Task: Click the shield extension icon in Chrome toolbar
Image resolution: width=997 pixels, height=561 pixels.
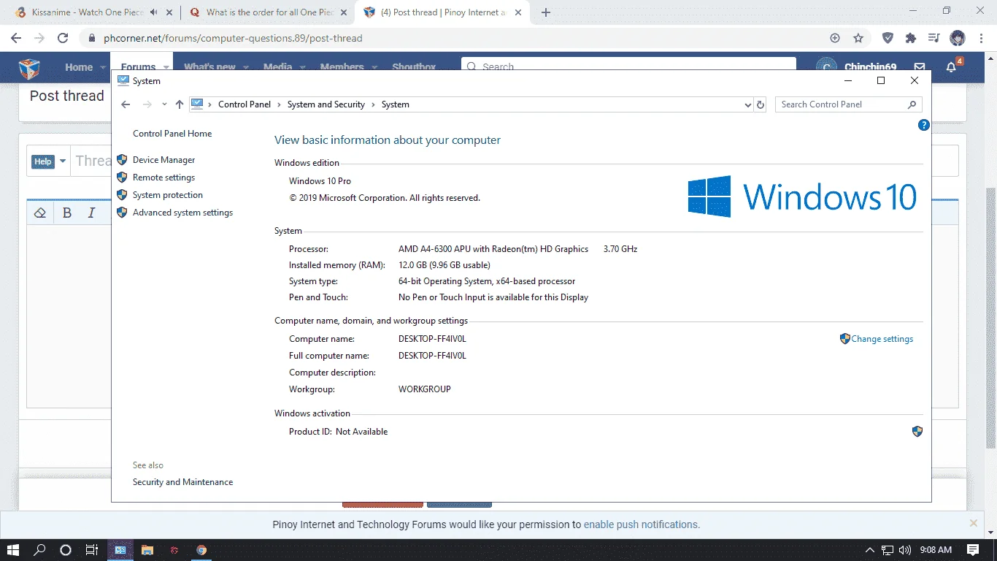Action: [888, 38]
